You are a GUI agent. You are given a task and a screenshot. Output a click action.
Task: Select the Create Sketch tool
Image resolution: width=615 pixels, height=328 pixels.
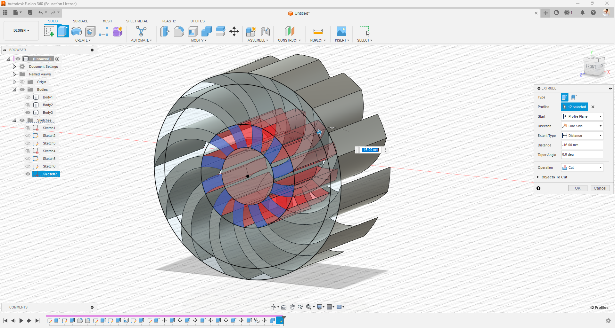point(49,31)
